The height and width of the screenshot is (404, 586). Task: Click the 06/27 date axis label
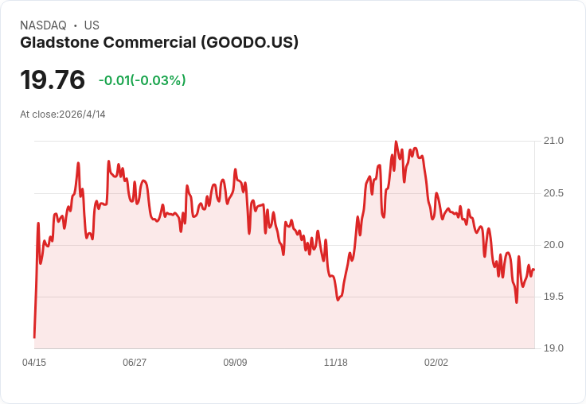click(135, 363)
